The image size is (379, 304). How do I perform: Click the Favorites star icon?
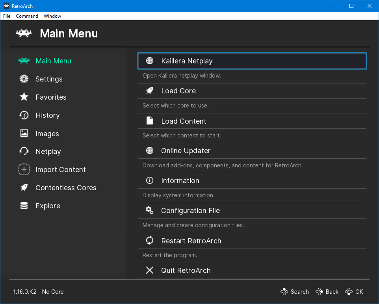point(24,97)
